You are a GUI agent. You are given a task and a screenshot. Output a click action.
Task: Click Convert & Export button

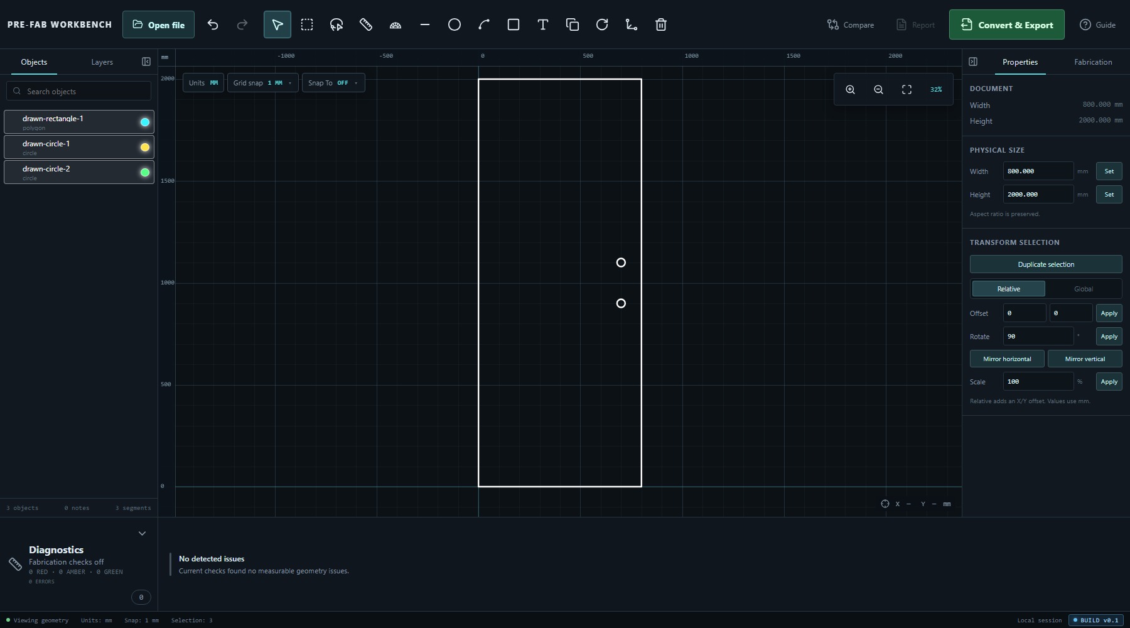[1006, 24]
